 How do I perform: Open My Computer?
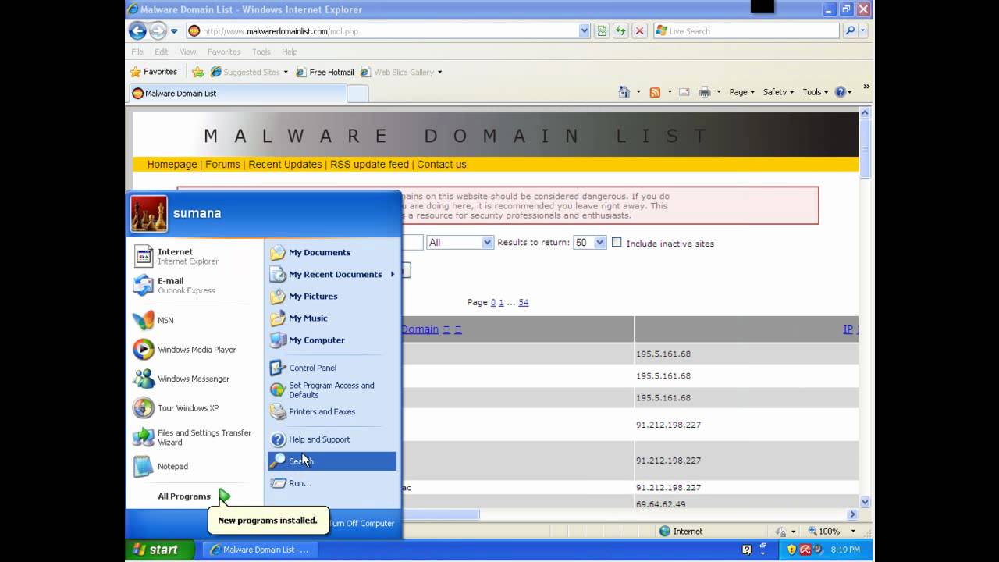click(332, 340)
